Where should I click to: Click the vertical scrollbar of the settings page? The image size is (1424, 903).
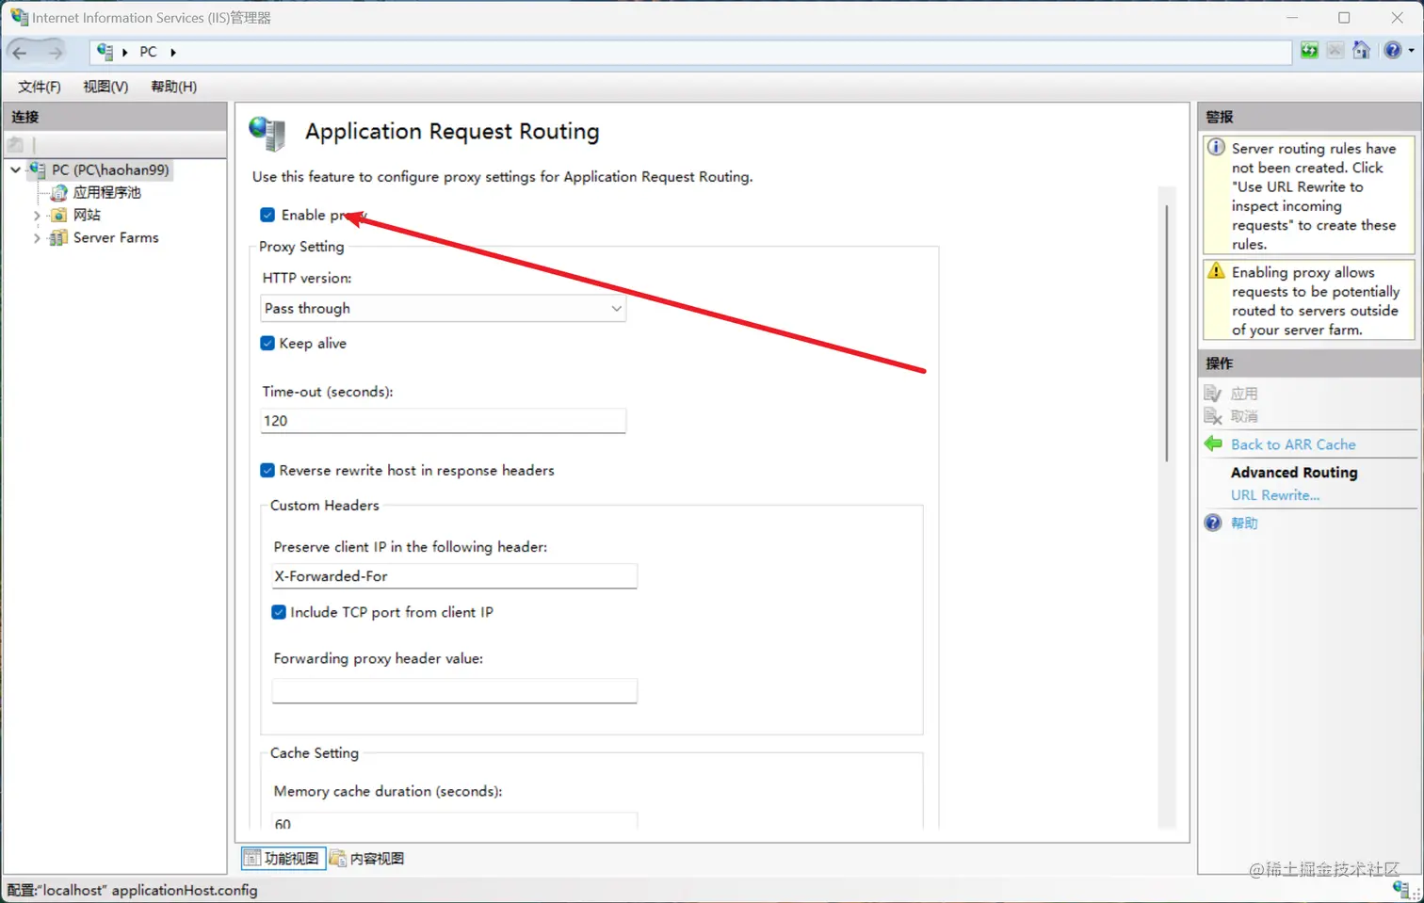pyautogui.click(x=1167, y=333)
